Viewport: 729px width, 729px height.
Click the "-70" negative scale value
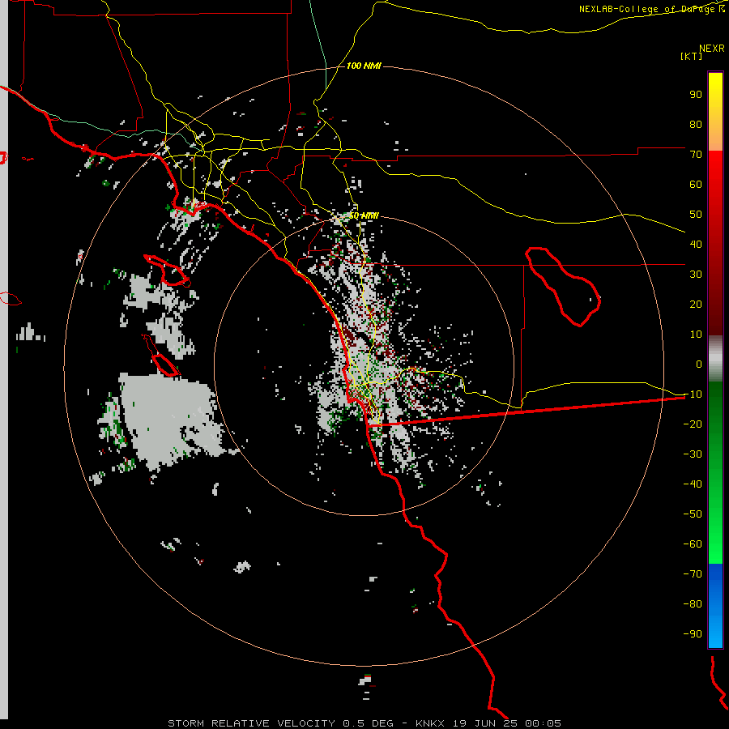click(693, 574)
